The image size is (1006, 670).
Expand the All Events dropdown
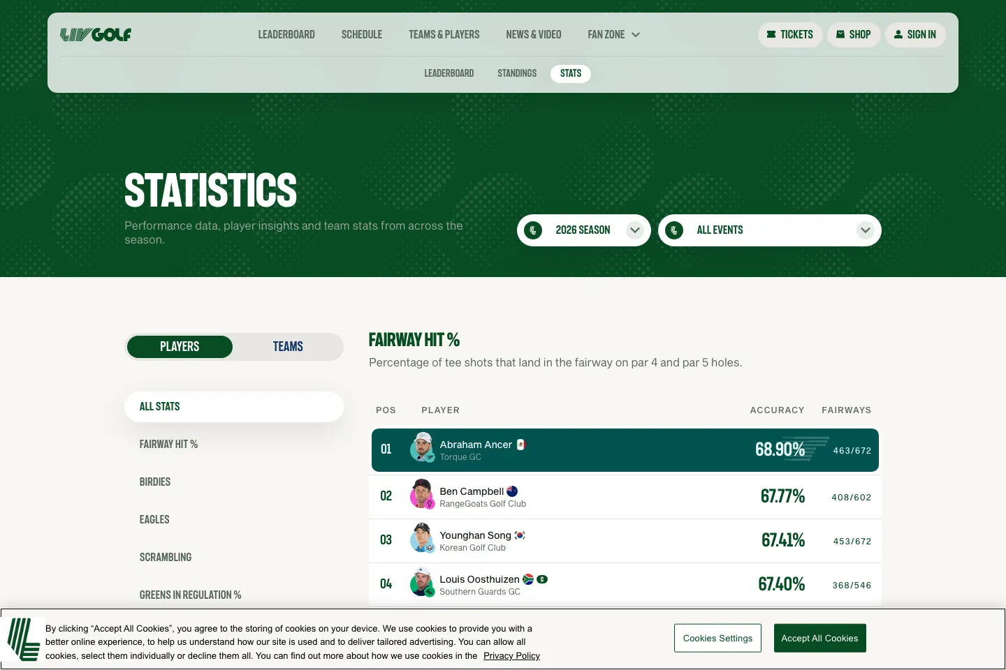pos(770,230)
